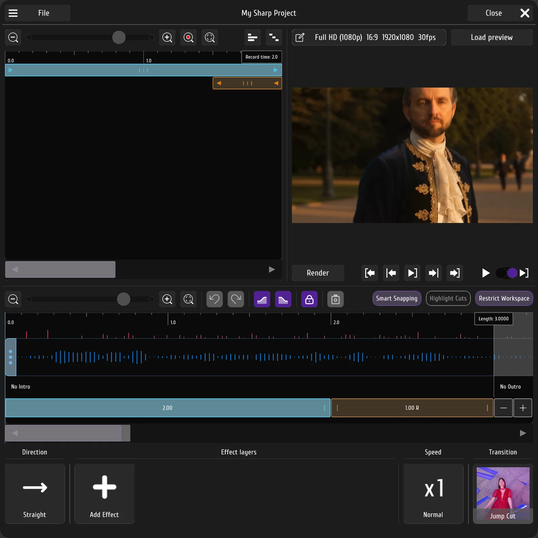Viewport: 538px width, 538px height.
Task: Click the redo arrow icon
Action: tap(236, 299)
